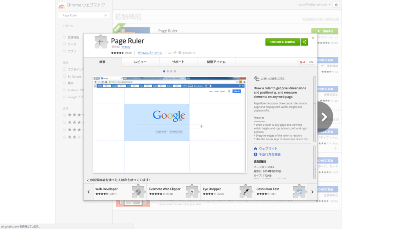Click previous arrow in related extensions
The image size is (401, 229).
(x=89, y=192)
